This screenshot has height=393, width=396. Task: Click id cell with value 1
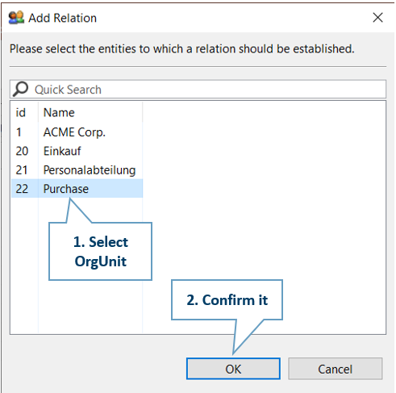tap(19, 132)
